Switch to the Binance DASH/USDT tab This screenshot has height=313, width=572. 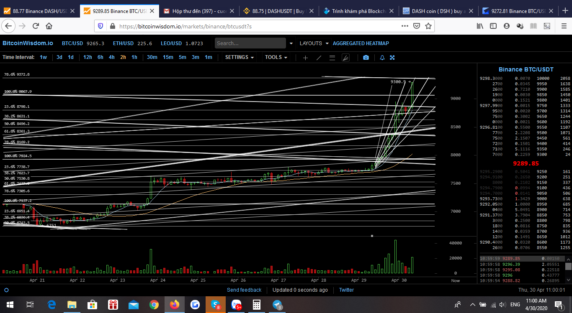coord(39,11)
